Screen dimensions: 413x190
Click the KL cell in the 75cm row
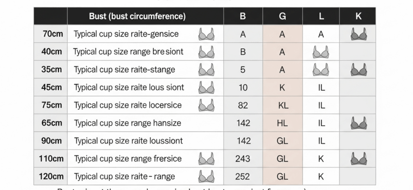pyautogui.click(x=283, y=105)
